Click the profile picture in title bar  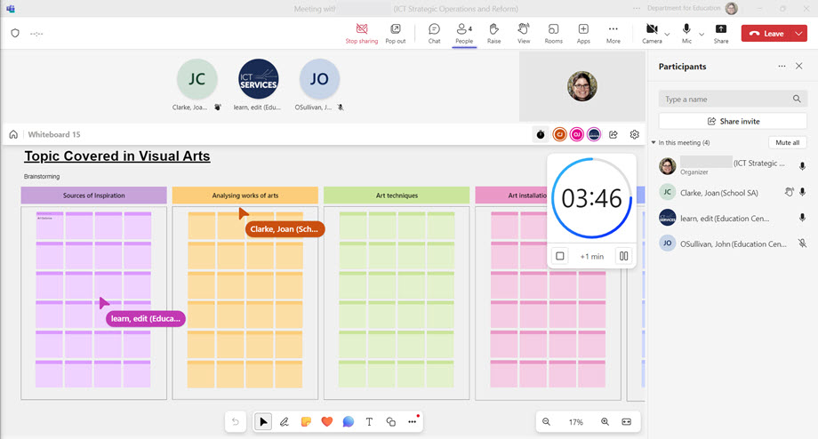coord(732,8)
